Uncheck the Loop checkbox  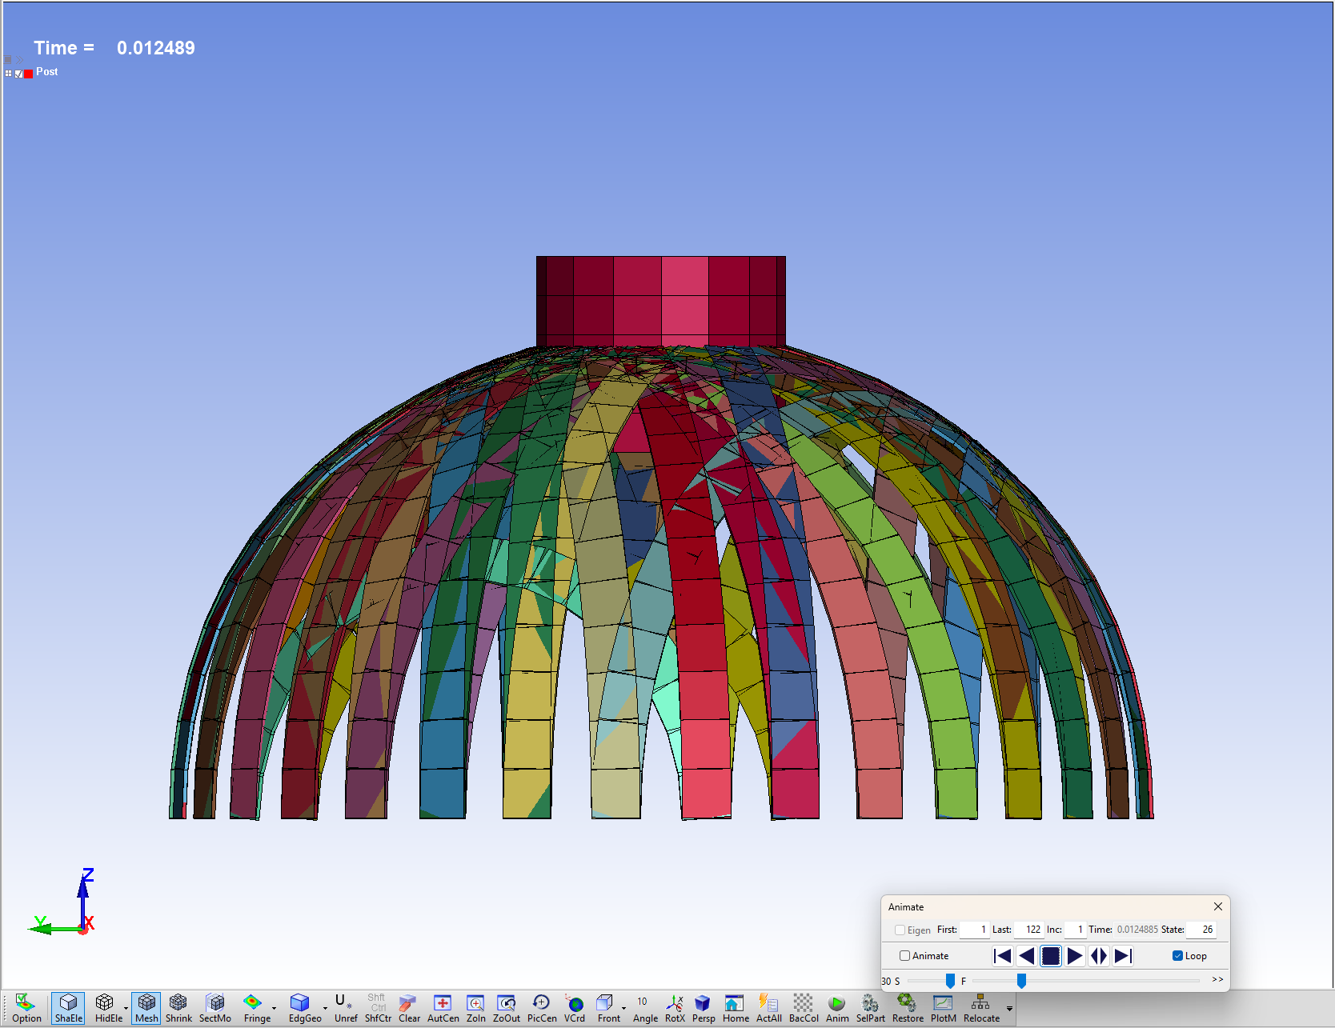1177,956
